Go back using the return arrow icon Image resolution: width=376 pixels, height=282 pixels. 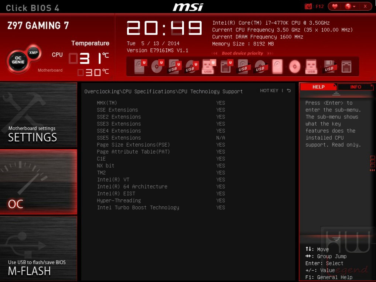click(x=289, y=90)
